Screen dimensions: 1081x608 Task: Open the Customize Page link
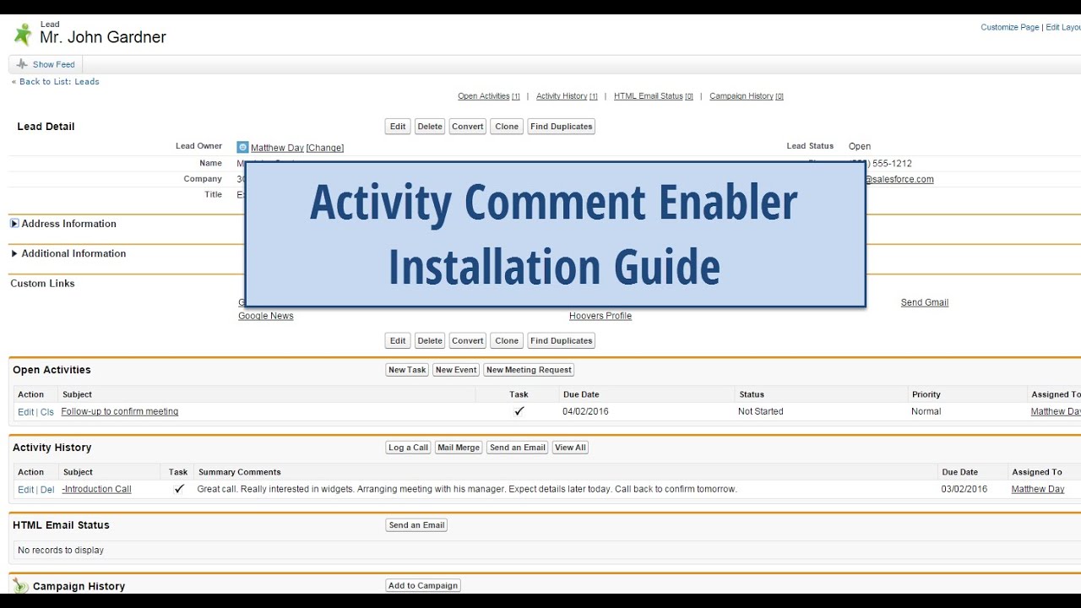pos(1010,27)
